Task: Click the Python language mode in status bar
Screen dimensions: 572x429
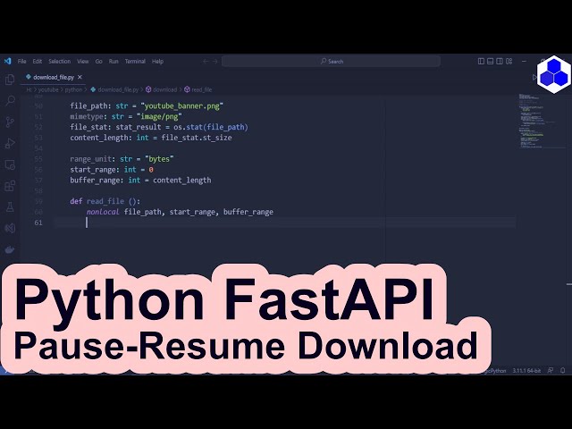Action: tap(497, 370)
